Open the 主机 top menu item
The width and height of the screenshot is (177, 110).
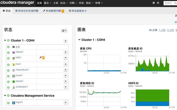coord(56,3)
